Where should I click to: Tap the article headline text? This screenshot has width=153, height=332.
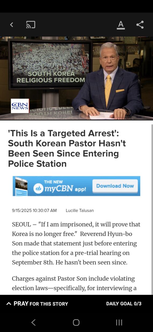coord(67,148)
